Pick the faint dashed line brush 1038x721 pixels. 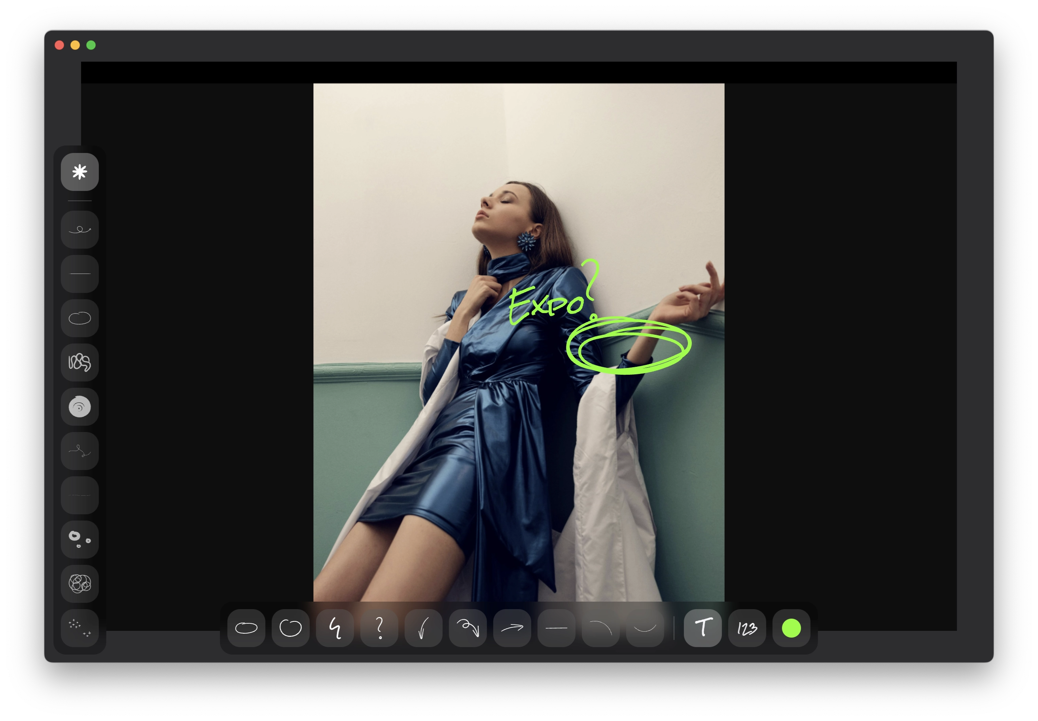pyautogui.click(x=80, y=495)
